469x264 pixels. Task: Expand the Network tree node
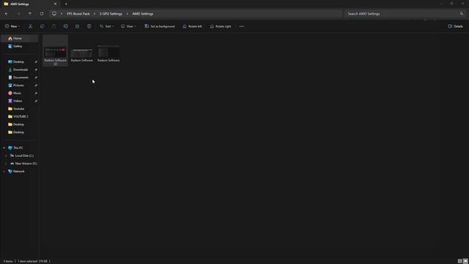(x=4, y=171)
